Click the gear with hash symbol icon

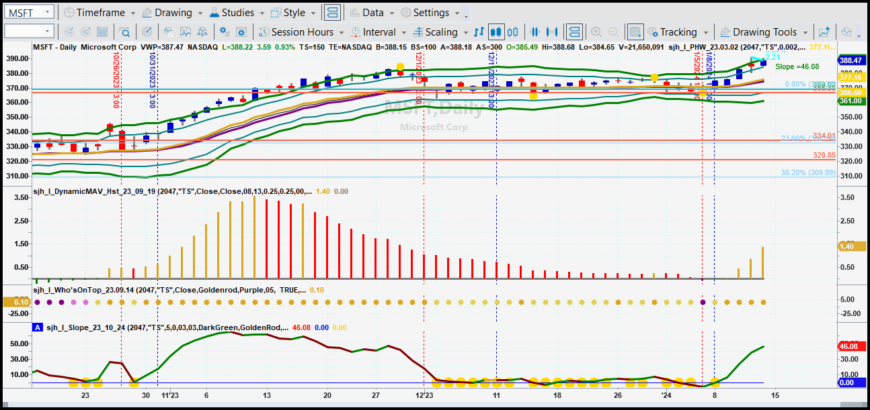click(x=225, y=32)
